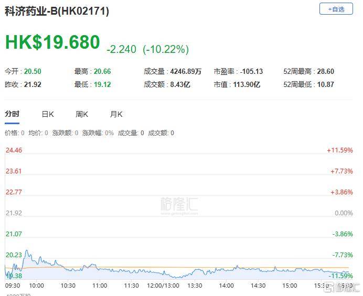Click the 格隆汇 logo icon at bottom right

pyautogui.click(x=342, y=287)
